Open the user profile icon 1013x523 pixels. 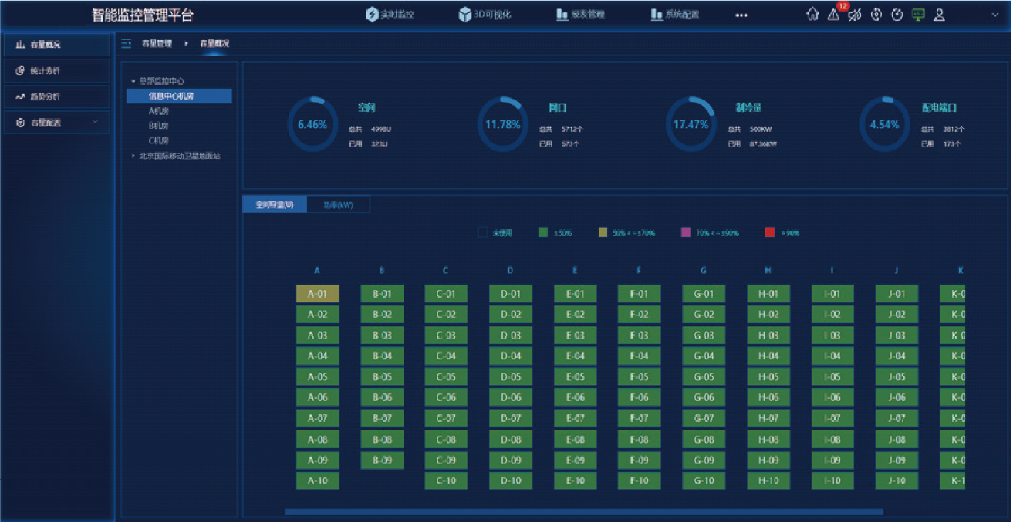(x=940, y=14)
